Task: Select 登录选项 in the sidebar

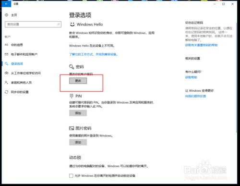Action: pos(17,63)
